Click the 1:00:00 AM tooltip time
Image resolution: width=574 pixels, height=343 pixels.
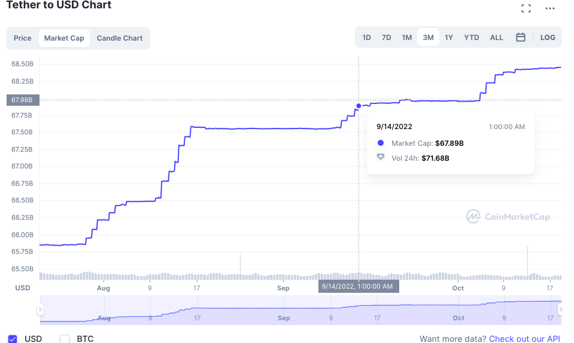[x=506, y=127]
